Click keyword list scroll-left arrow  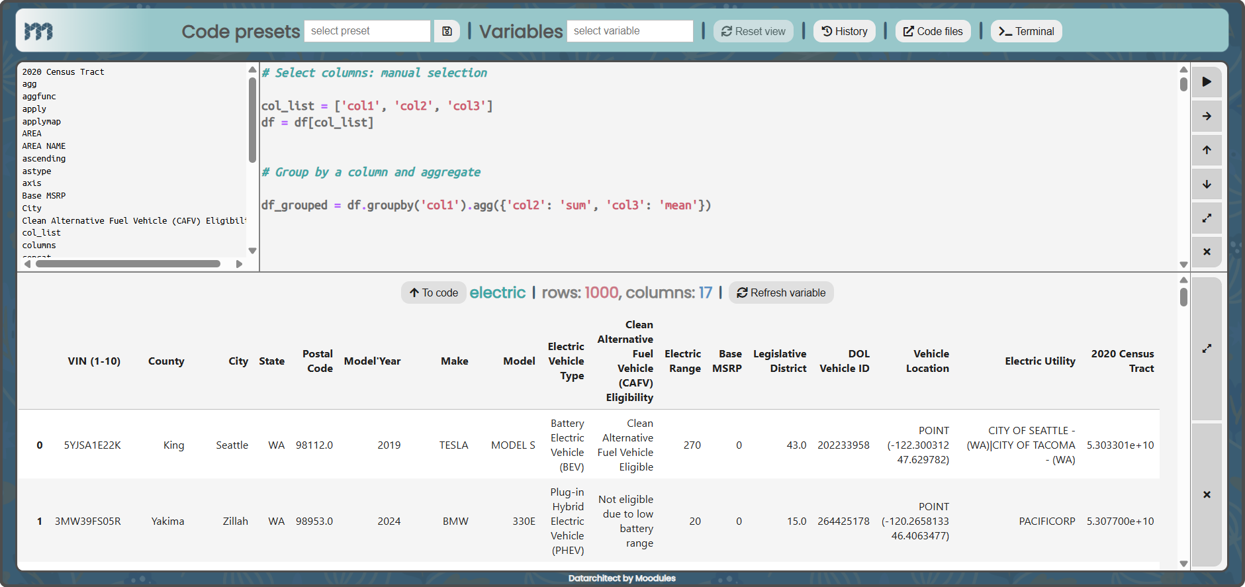27,263
